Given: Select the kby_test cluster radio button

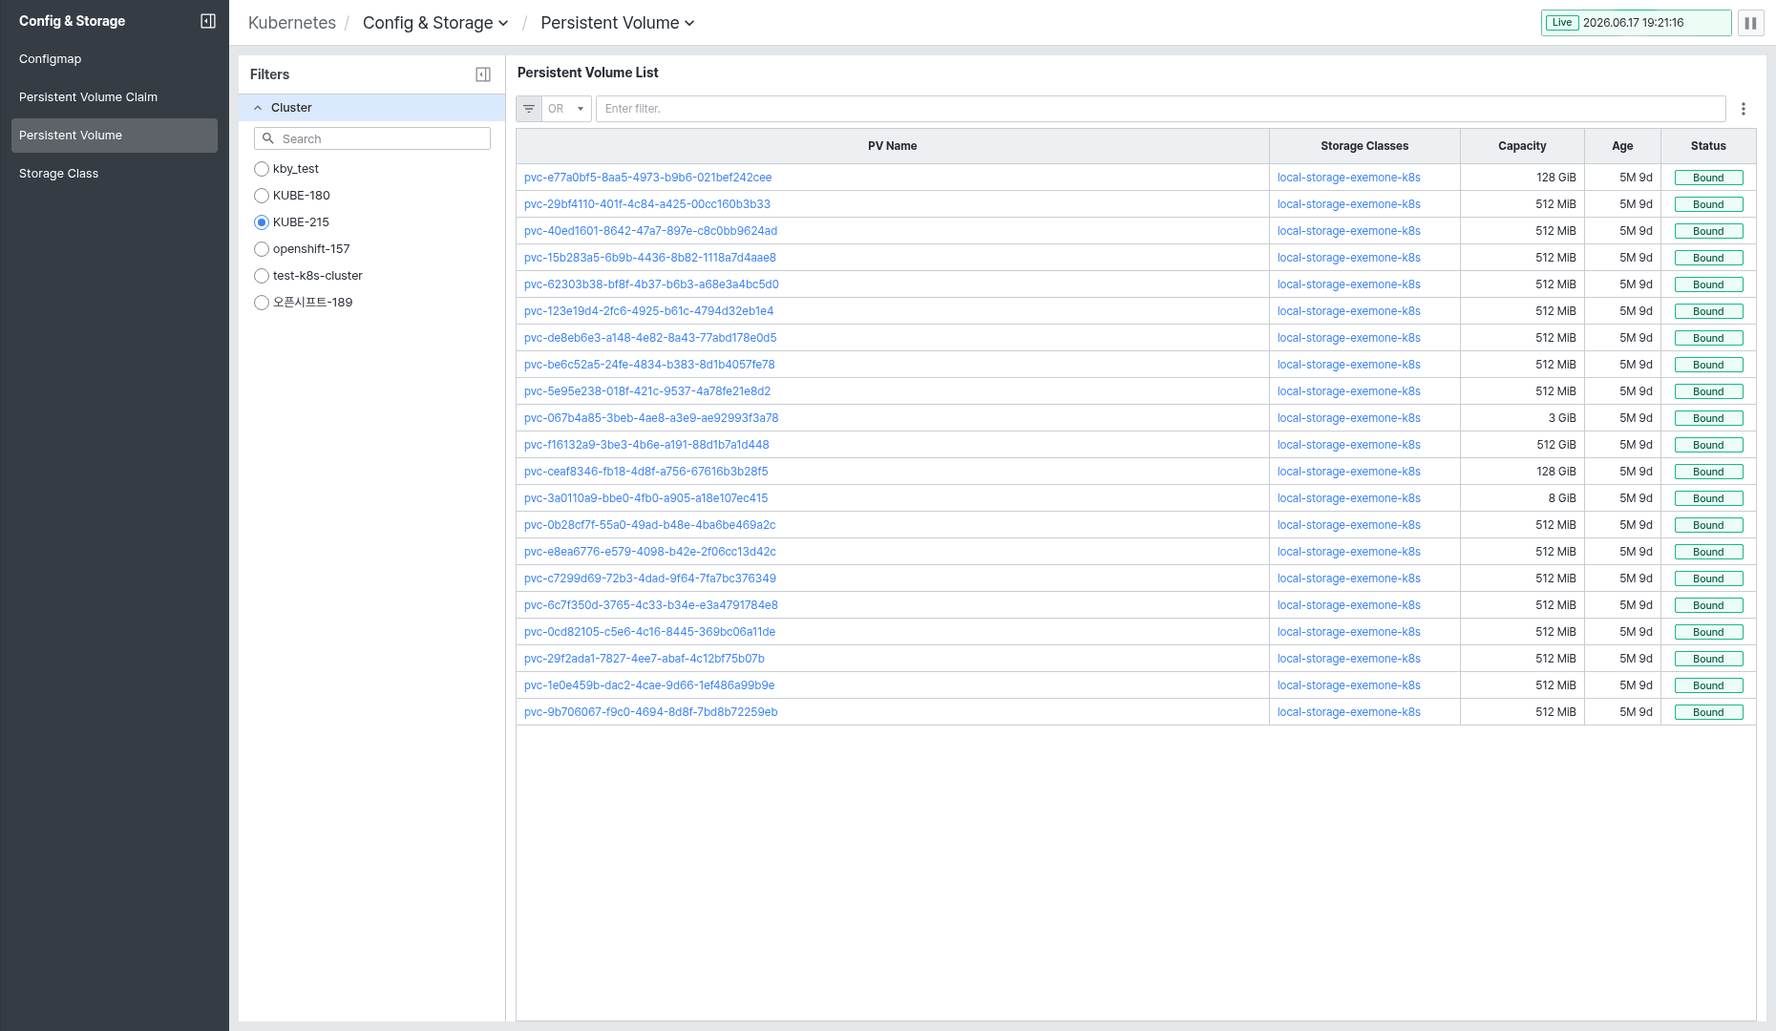Looking at the screenshot, I should pos(262,169).
